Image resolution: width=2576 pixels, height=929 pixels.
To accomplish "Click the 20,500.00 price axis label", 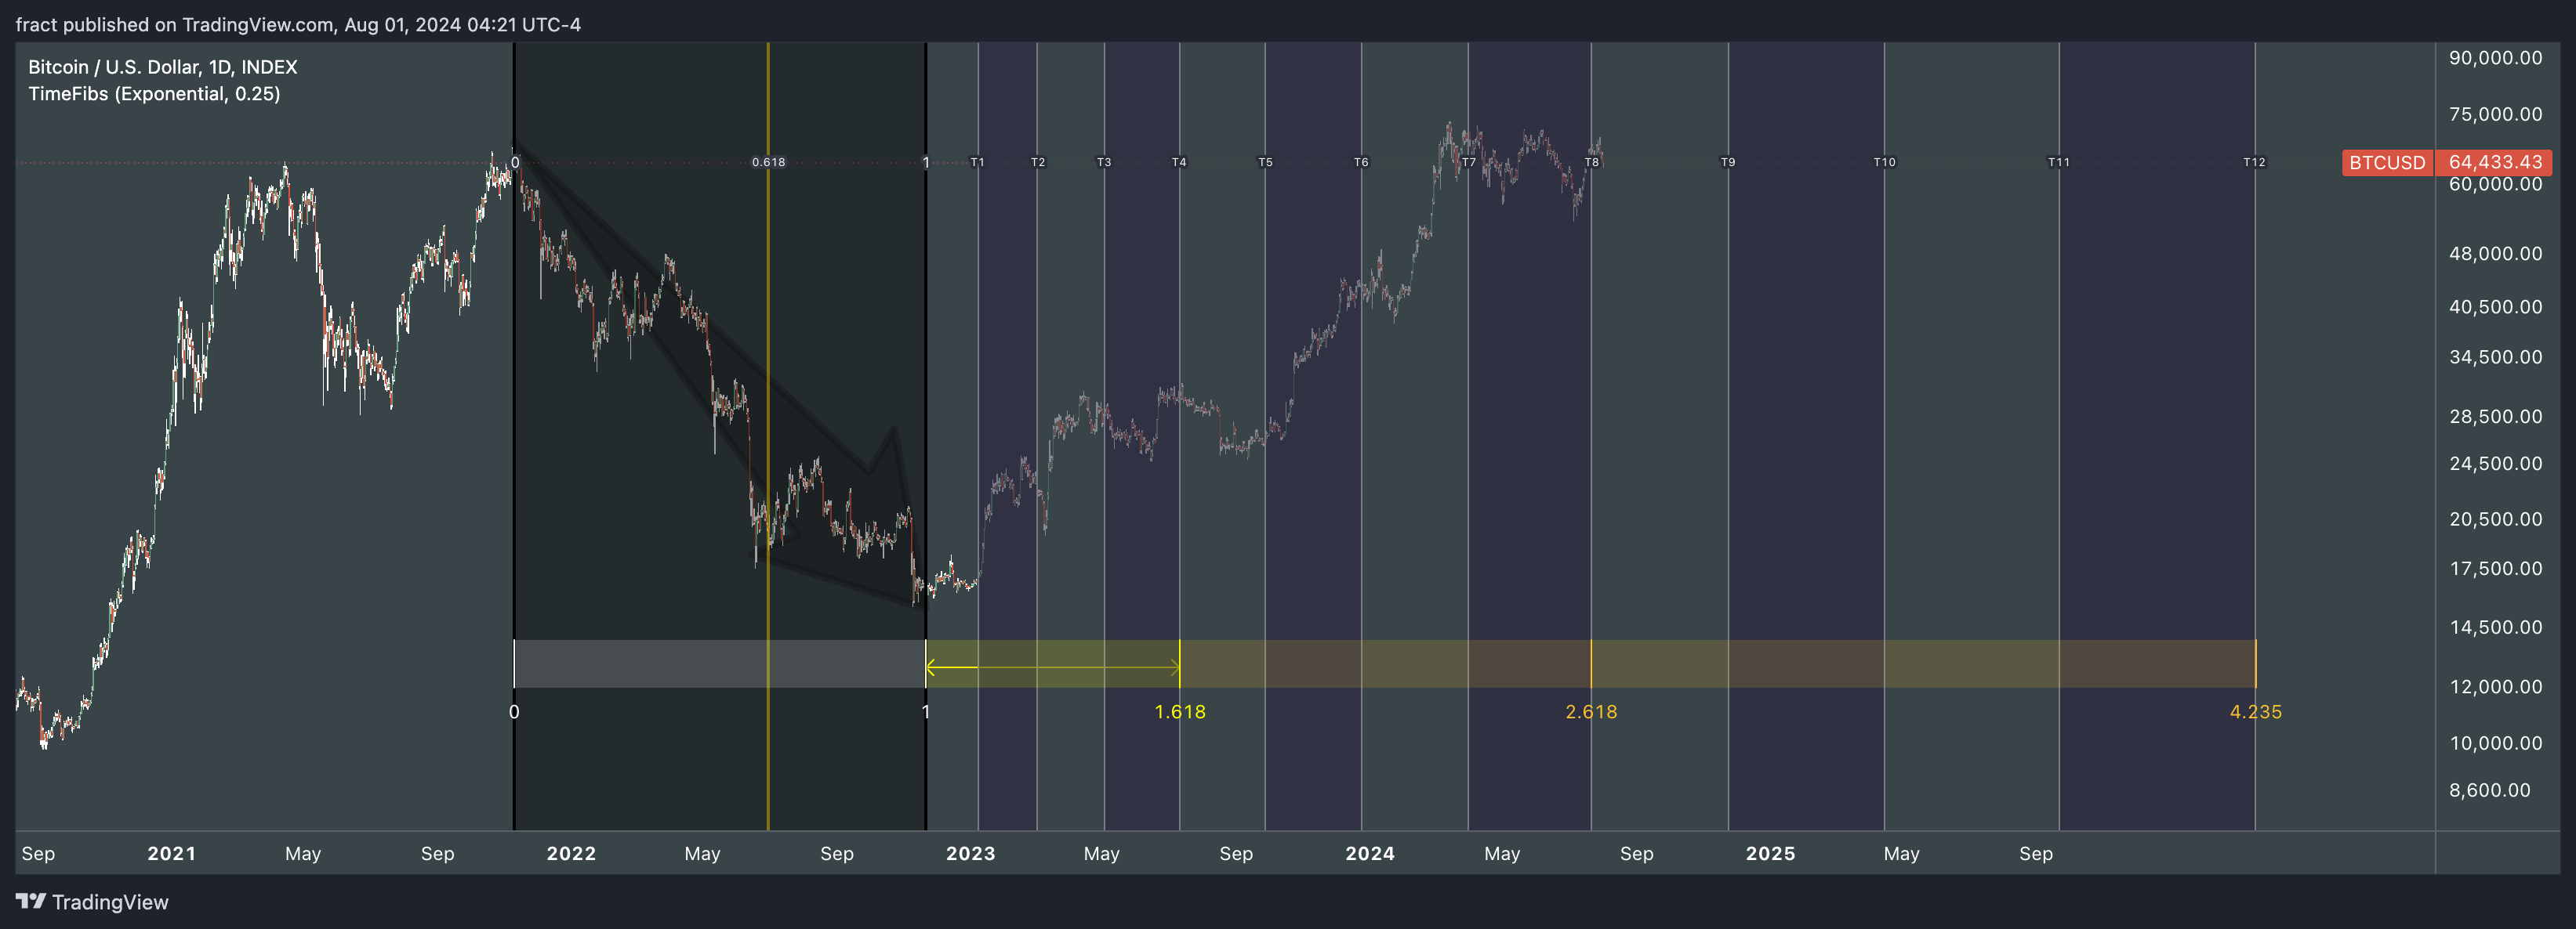I will tap(2495, 519).
